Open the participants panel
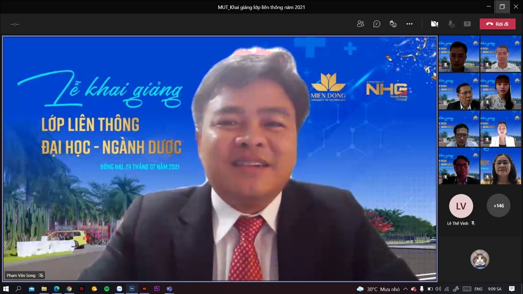The width and height of the screenshot is (523, 294). pos(360,24)
